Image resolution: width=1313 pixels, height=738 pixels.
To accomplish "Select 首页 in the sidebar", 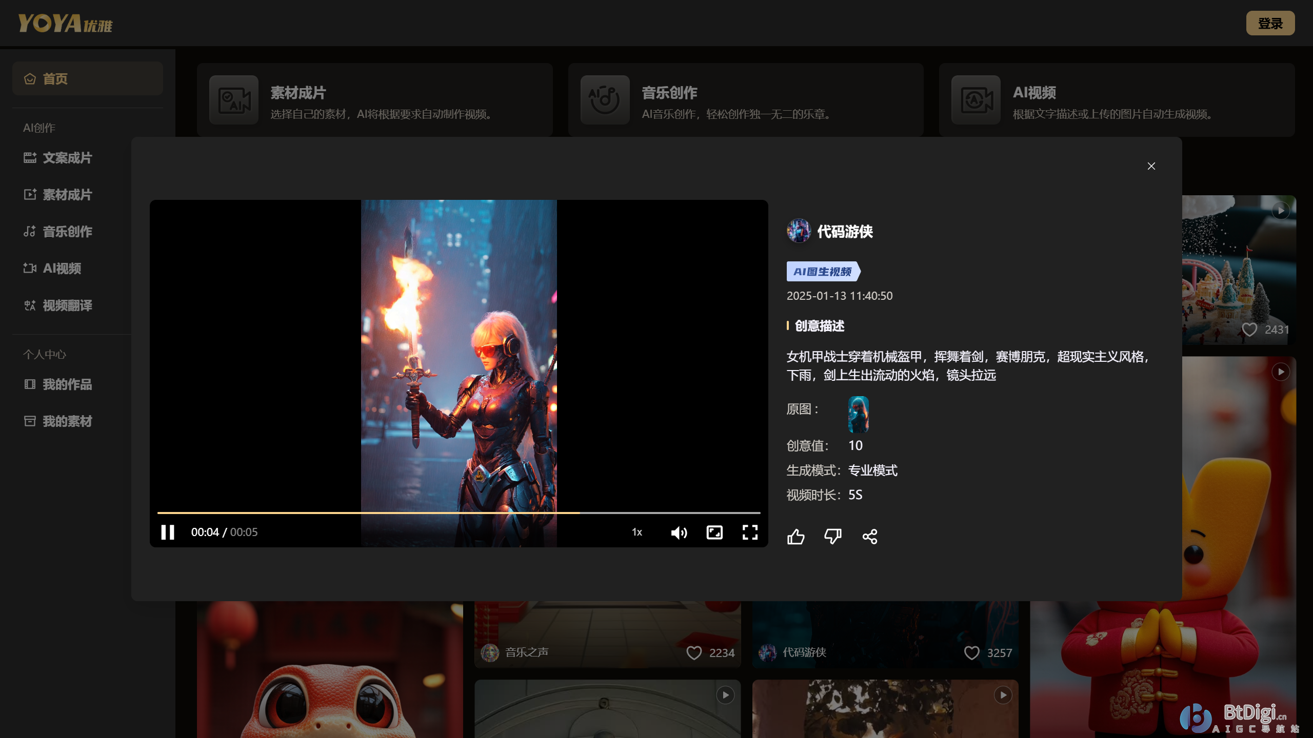I will pyautogui.click(x=88, y=78).
